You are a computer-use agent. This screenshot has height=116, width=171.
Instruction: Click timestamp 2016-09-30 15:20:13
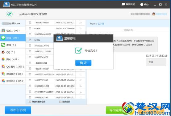(156, 56)
